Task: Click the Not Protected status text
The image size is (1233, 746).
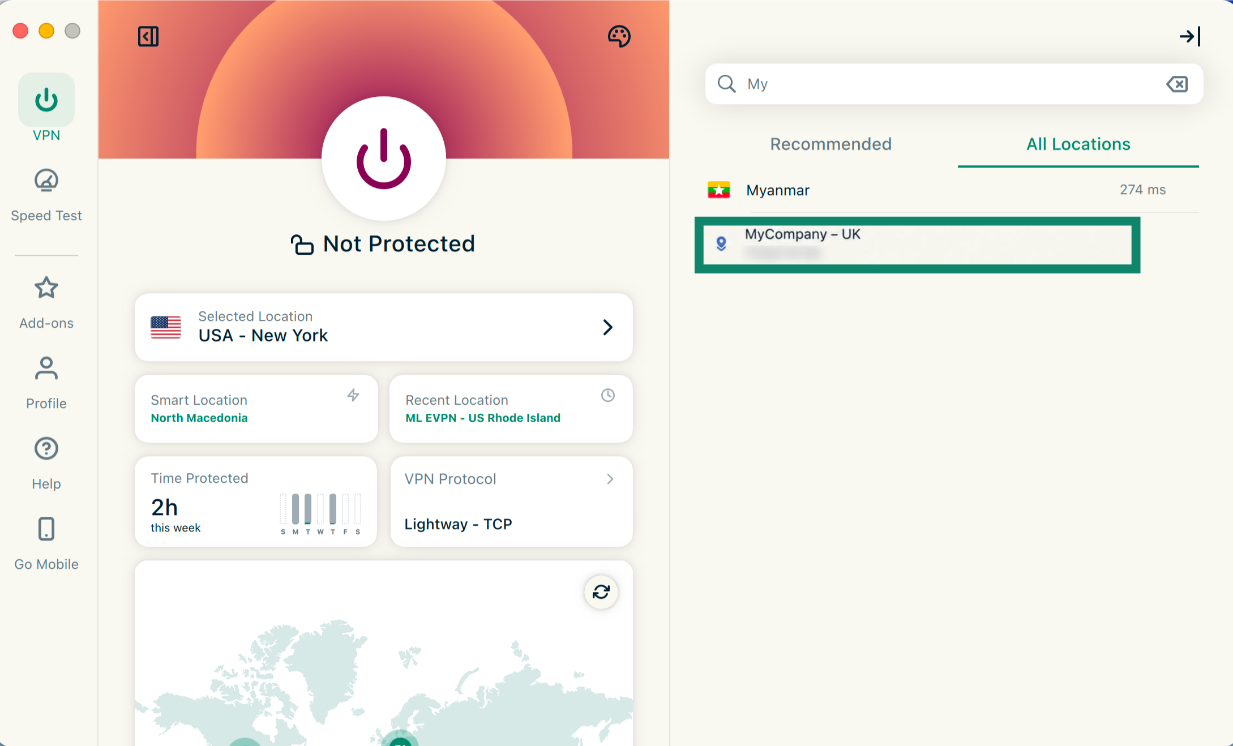Action: (399, 244)
